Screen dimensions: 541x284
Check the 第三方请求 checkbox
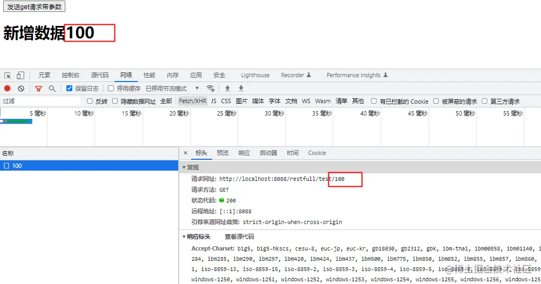coord(484,101)
